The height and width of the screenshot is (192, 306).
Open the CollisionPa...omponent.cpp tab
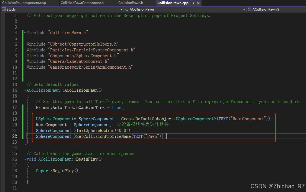click(x=24, y=3)
